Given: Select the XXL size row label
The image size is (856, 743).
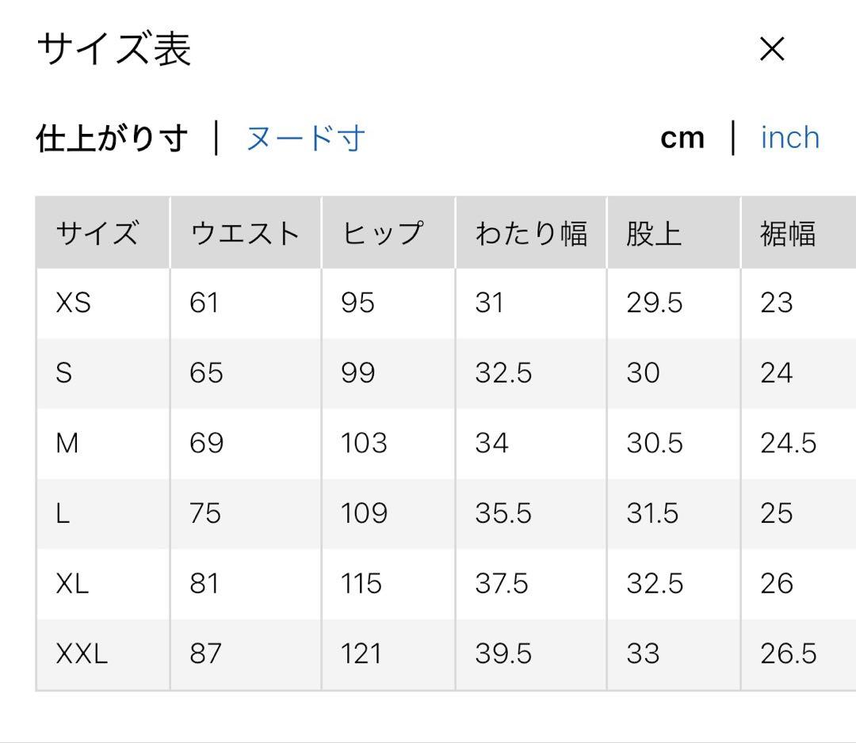Looking at the screenshot, I should [82, 653].
